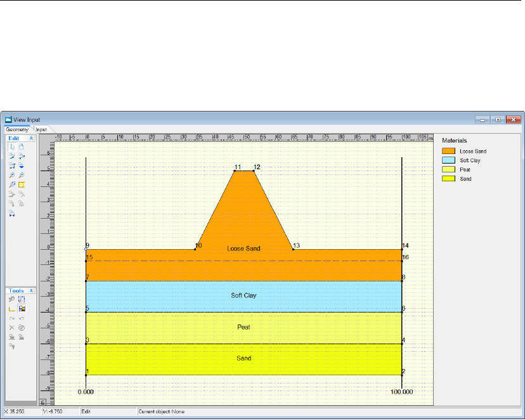This screenshot has height=419, width=525.
Task: Click the Y coordinate status bar field
Action: click(x=61, y=411)
